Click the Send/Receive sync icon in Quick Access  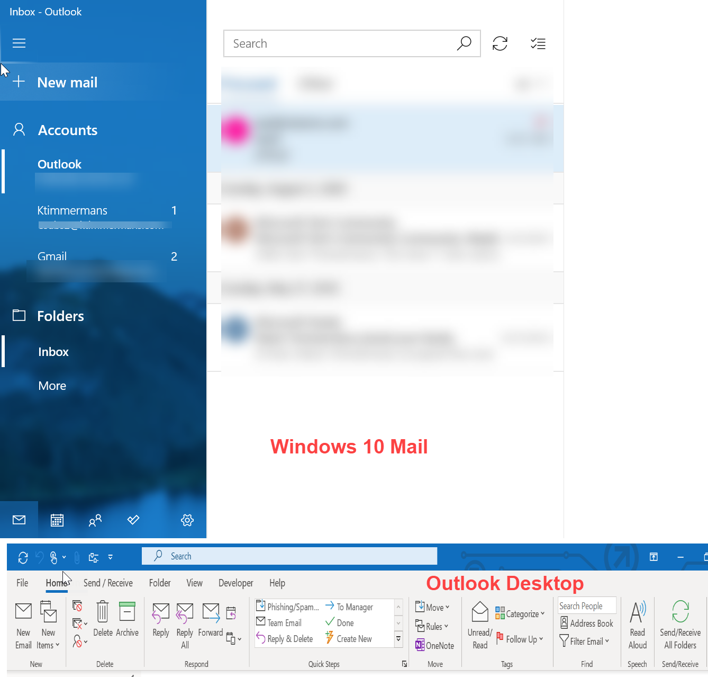click(23, 557)
